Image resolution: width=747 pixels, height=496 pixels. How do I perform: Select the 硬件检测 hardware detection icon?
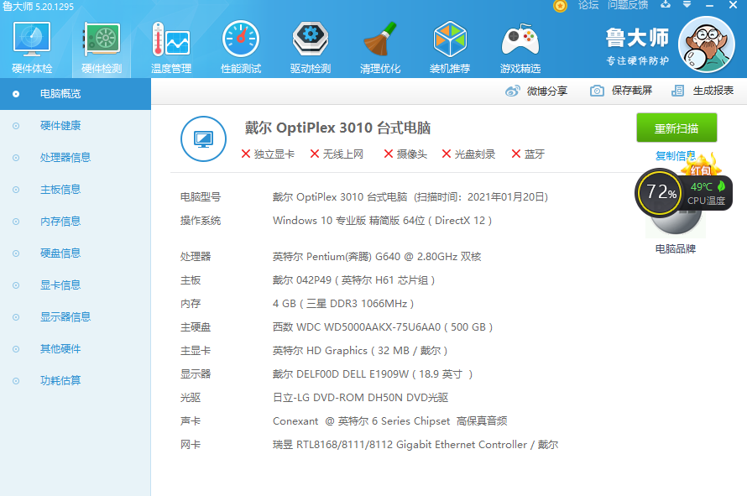tap(102, 48)
